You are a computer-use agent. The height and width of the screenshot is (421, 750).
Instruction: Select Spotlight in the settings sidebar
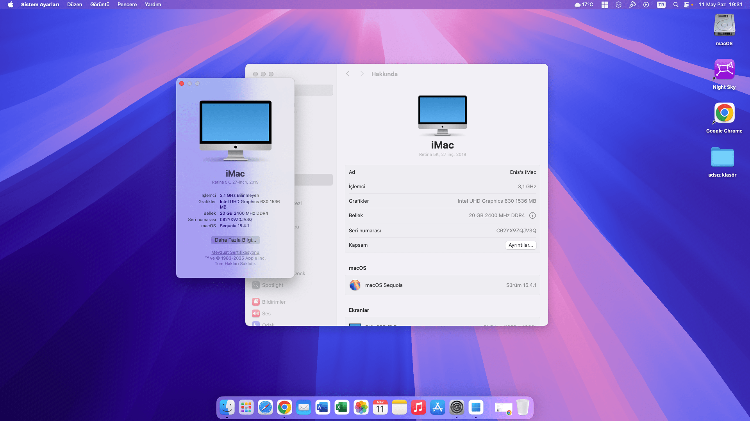(x=272, y=285)
